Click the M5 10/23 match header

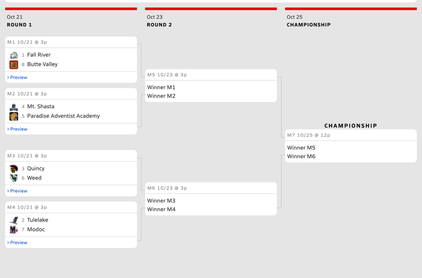[x=167, y=75]
